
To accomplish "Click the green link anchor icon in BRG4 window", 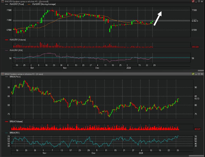I will click(193, 74).
